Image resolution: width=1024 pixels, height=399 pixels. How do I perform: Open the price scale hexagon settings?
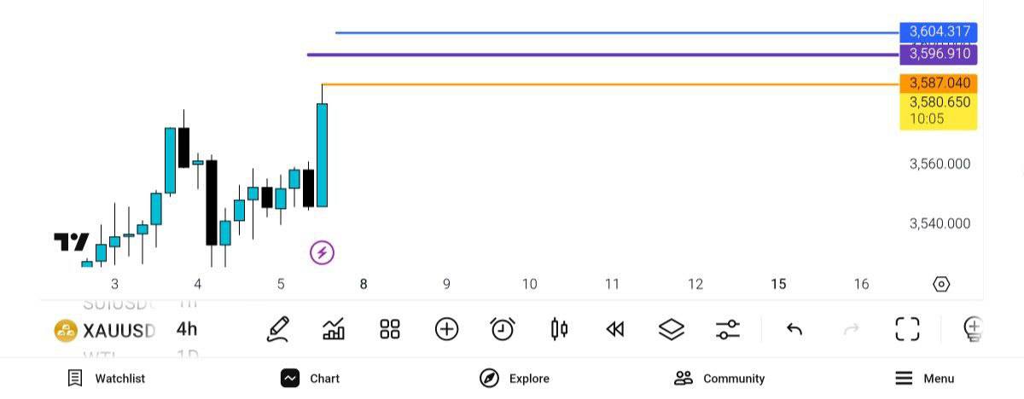(941, 284)
